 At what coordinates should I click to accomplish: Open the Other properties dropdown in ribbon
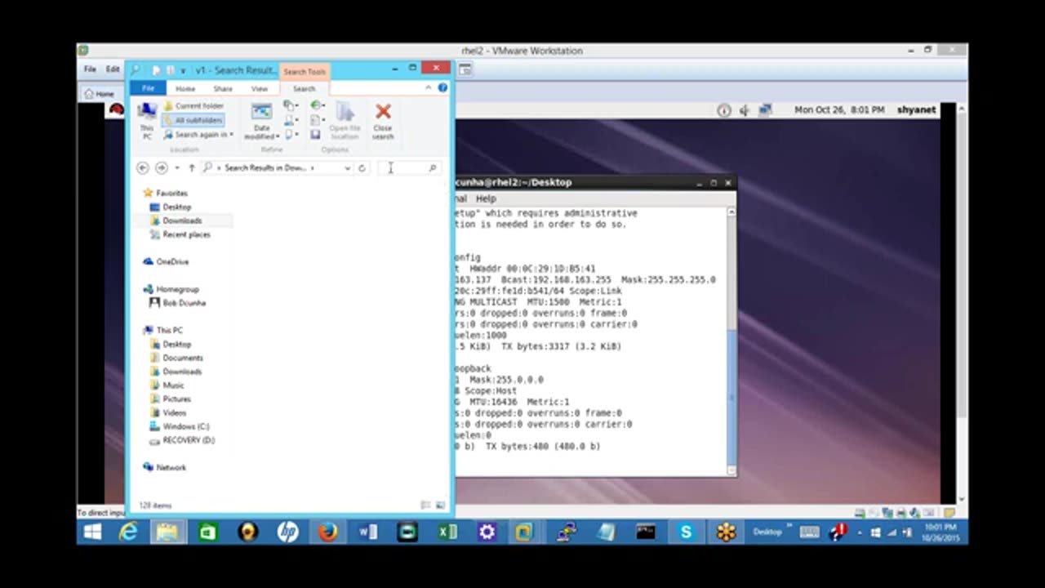pyautogui.click(x=291, y=134)
